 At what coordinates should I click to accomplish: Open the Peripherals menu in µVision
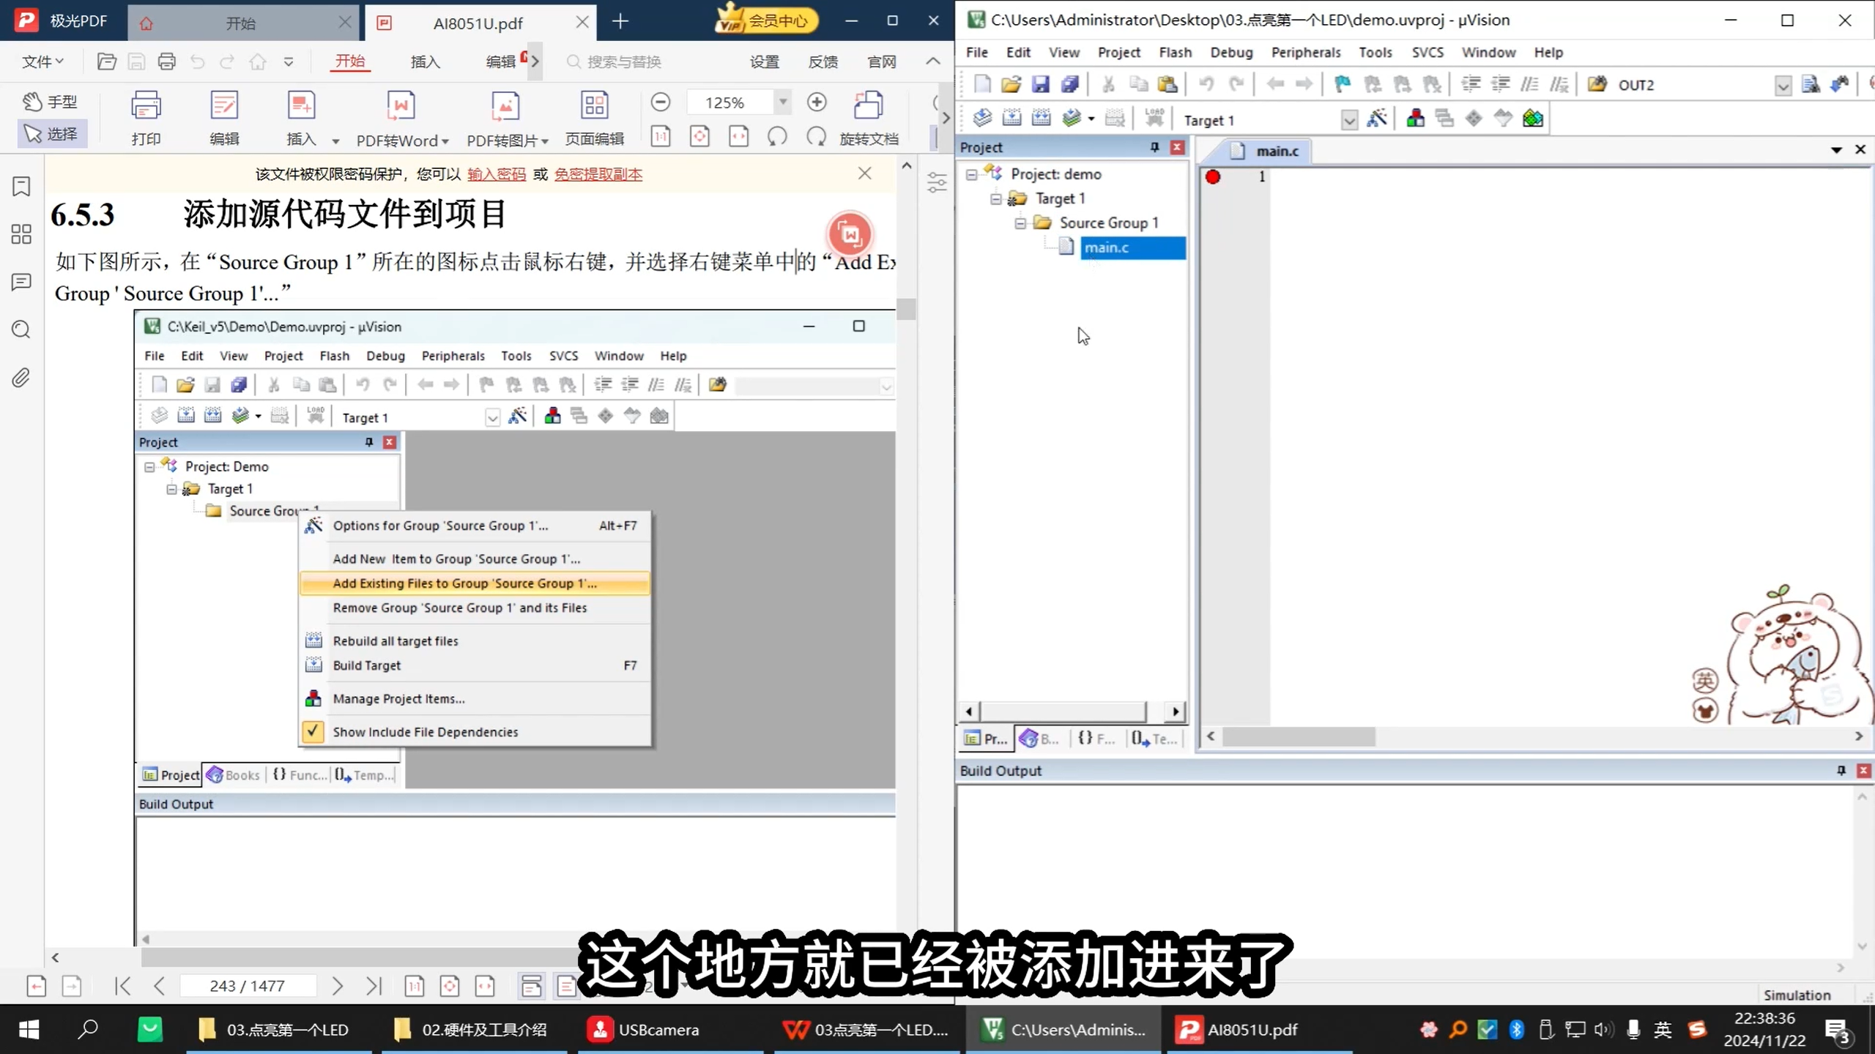tap(1306, 52)
